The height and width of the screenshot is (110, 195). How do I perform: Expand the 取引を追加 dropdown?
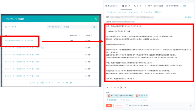126,100
